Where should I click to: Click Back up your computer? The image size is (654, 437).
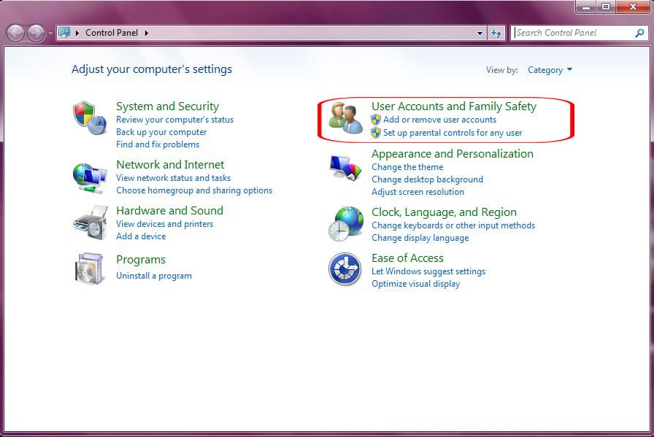[161, 132]
